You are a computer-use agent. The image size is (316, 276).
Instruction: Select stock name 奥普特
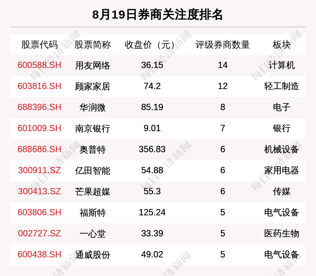point(92,150)
